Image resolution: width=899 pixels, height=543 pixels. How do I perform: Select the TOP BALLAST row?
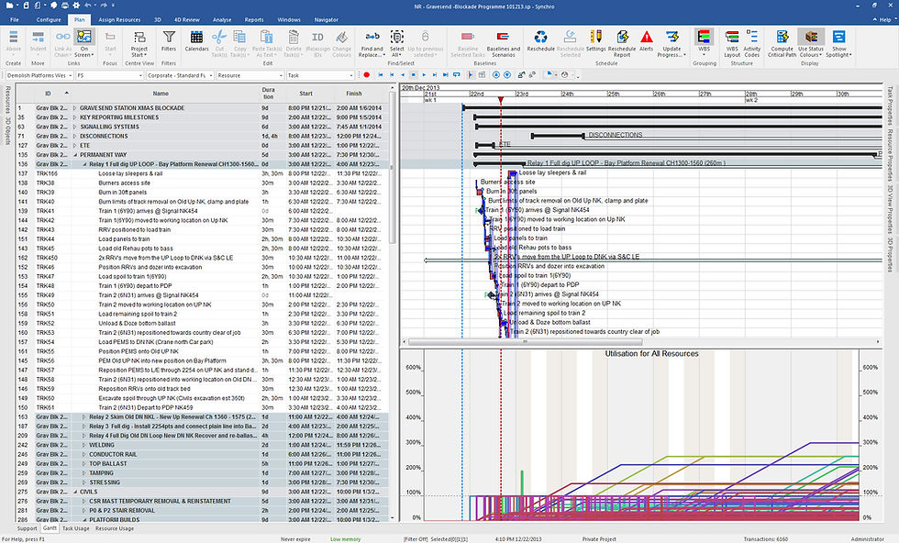coord(202,464)
